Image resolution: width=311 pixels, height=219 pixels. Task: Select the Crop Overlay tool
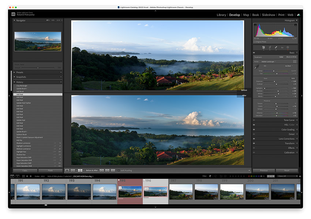270,47
